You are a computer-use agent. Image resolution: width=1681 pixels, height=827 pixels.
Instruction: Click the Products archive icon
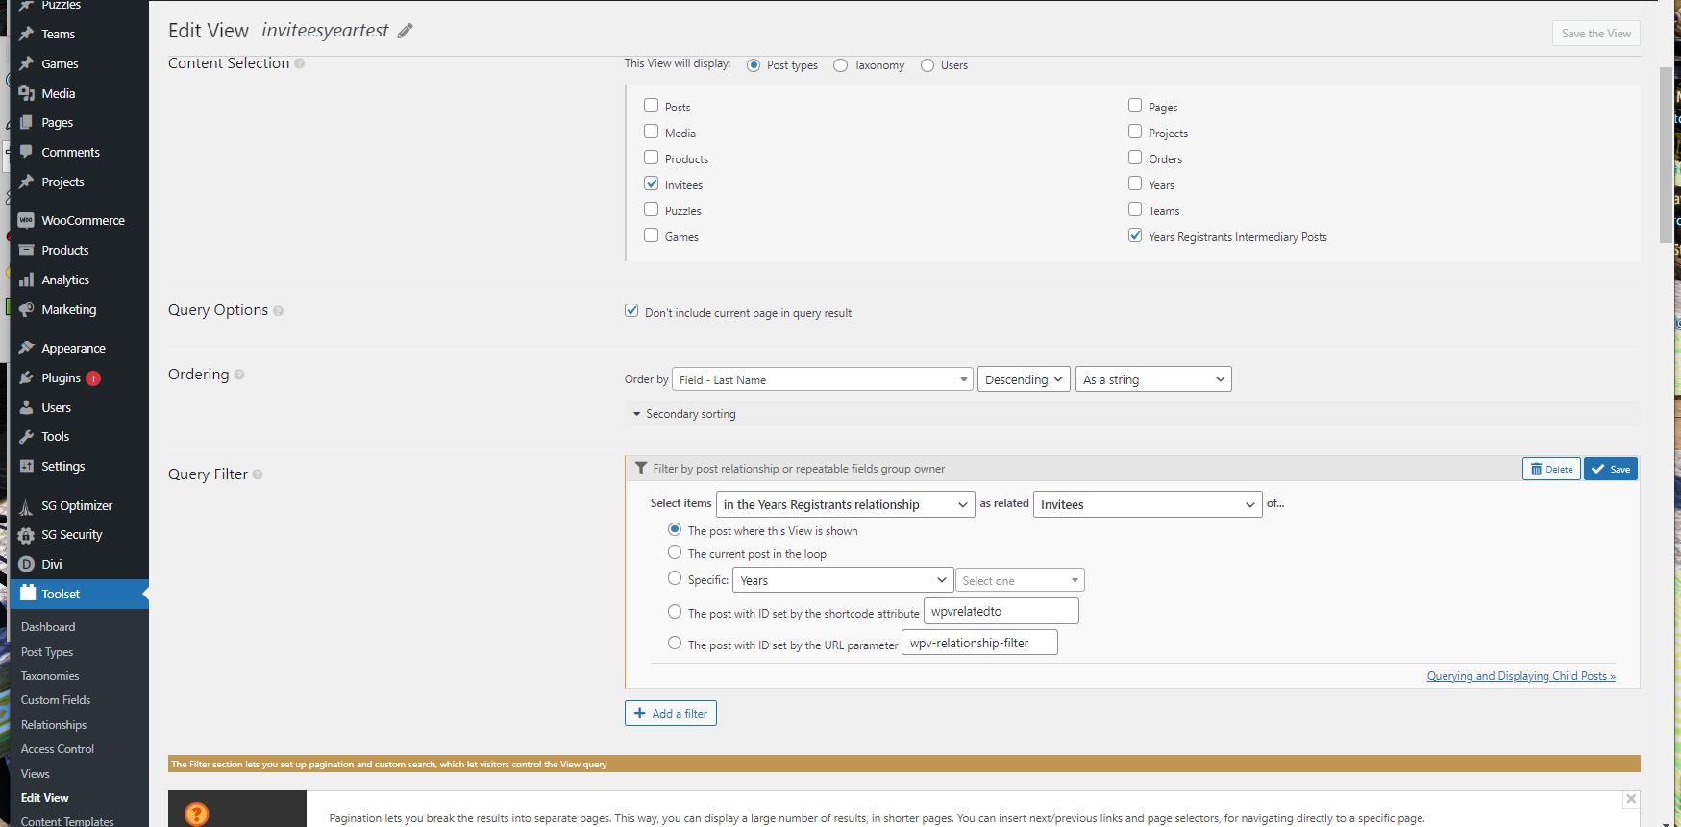pos(26,250)
